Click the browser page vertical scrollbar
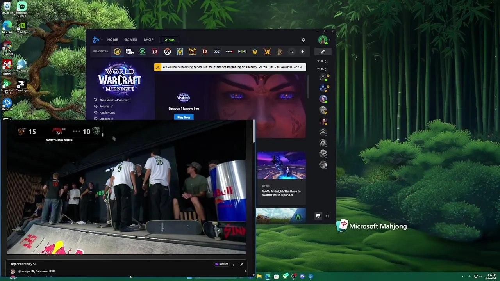Viewport: 500px width, 281px height. [254, 131]
